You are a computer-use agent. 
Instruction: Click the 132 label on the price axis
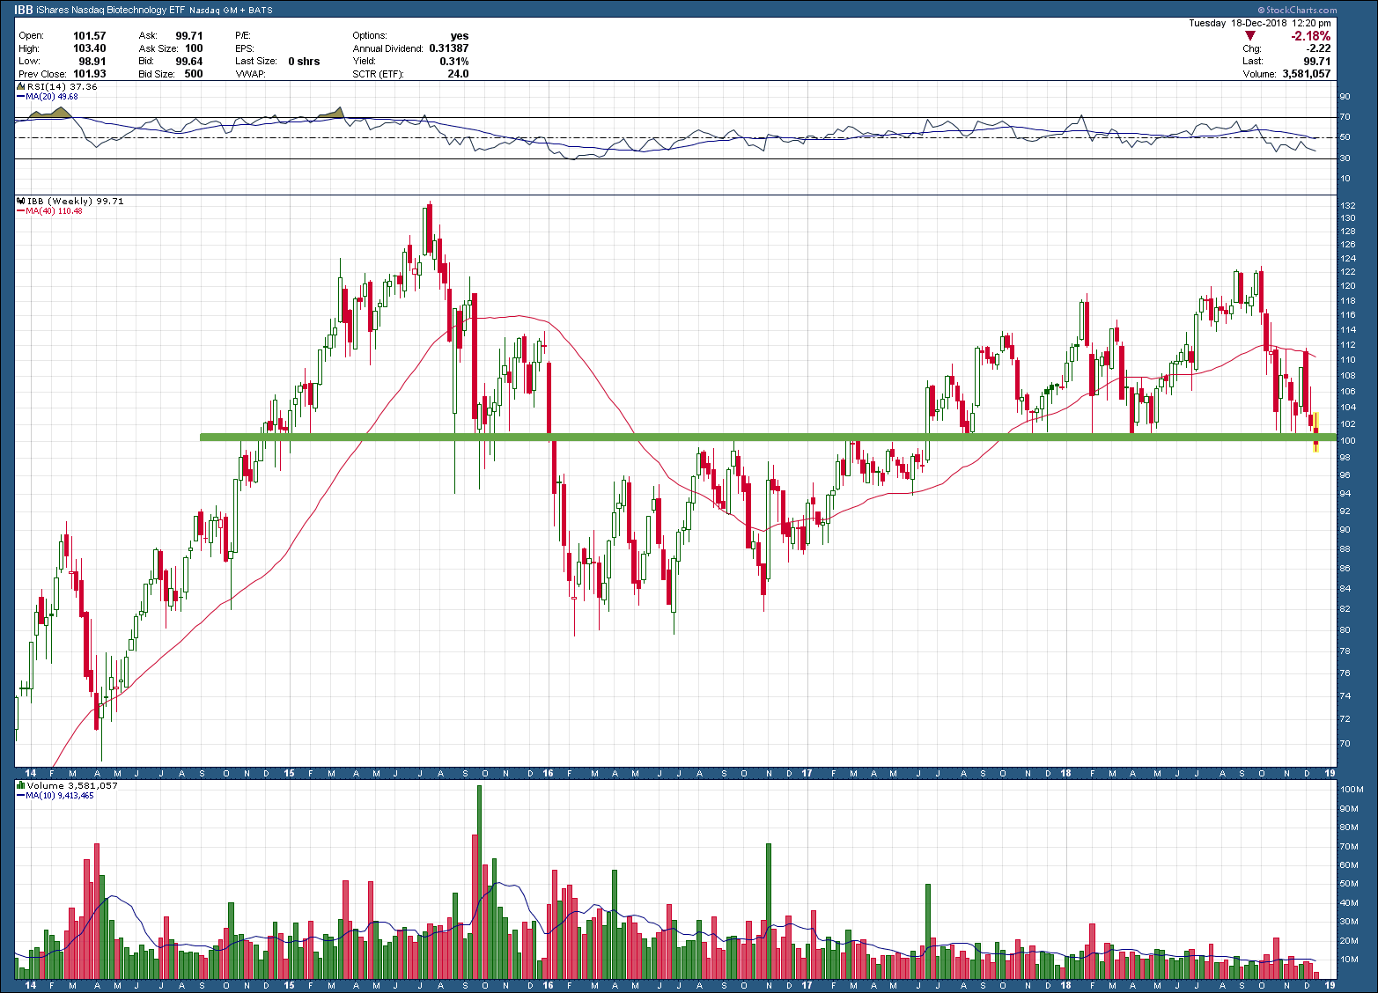(x=1347, y=205)
